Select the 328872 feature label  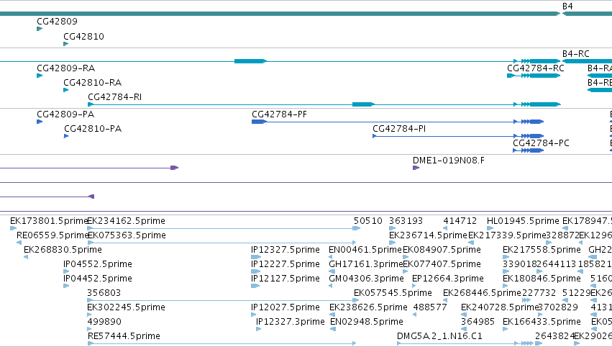pos(562,235)
